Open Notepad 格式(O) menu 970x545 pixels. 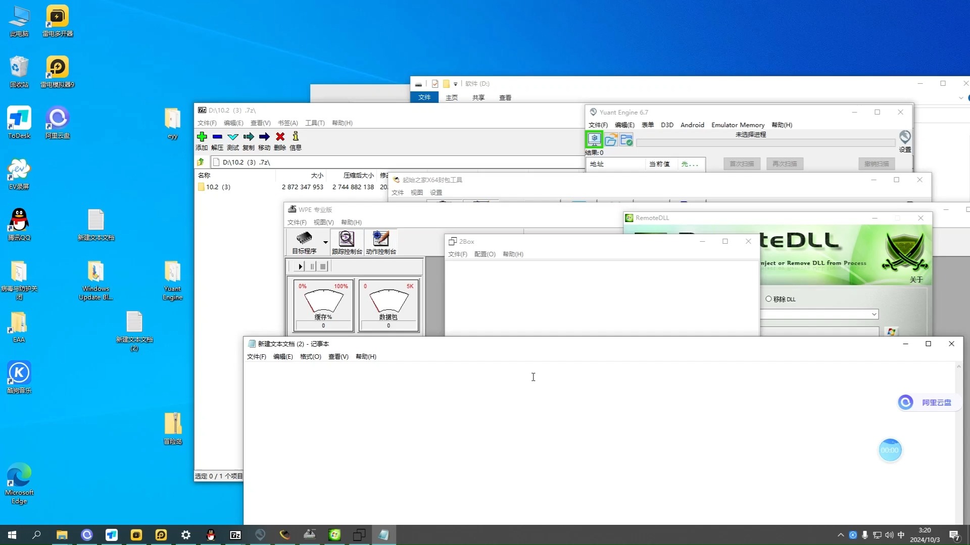click(310, 356)
